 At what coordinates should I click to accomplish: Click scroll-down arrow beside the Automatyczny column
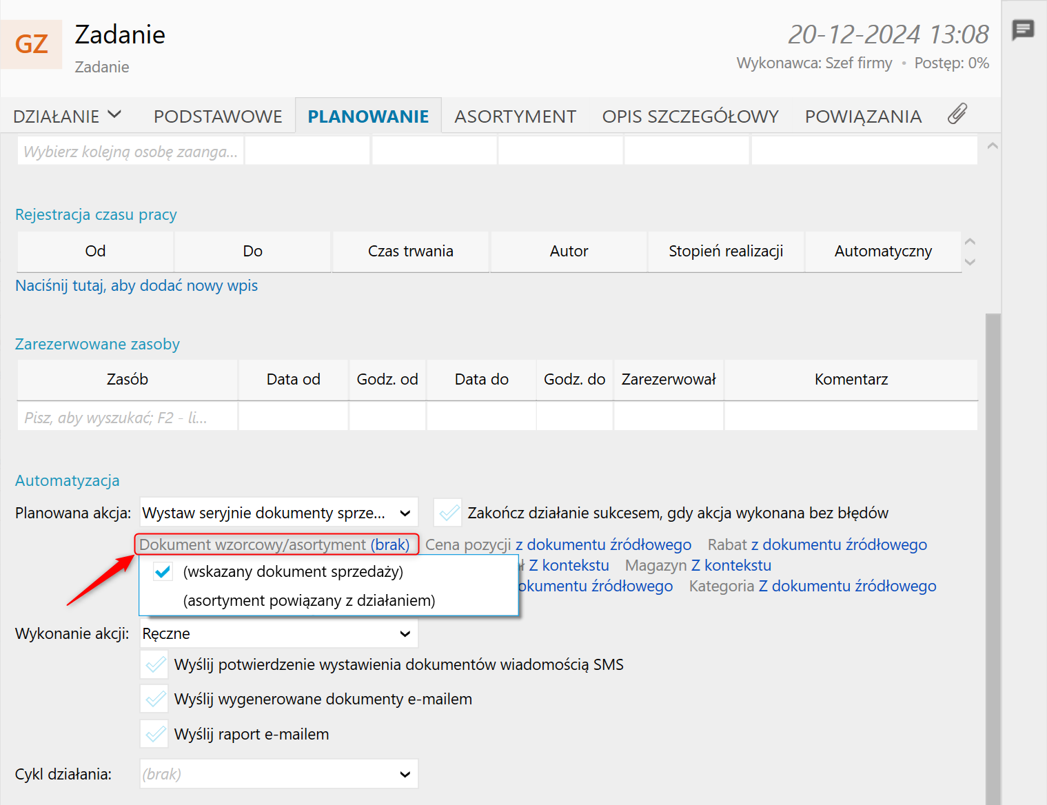970,262
